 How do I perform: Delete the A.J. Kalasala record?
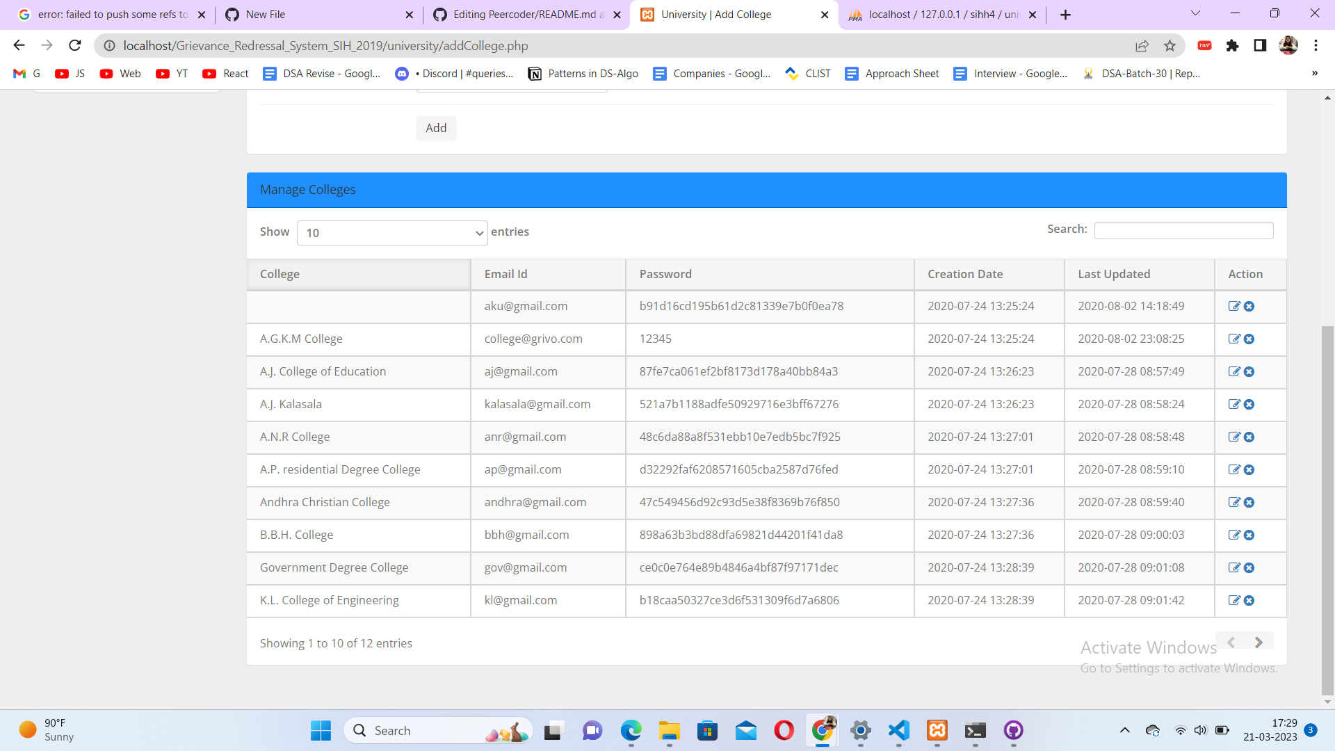pos(1249,404)
